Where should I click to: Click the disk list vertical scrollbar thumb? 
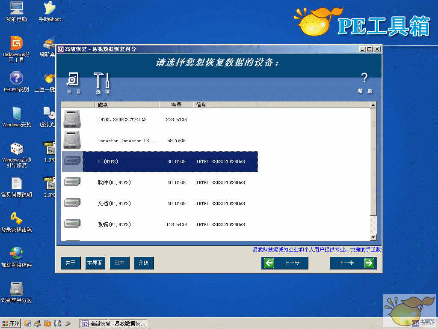click(373, 162)
